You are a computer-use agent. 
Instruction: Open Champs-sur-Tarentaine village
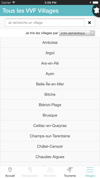(50, 136)
